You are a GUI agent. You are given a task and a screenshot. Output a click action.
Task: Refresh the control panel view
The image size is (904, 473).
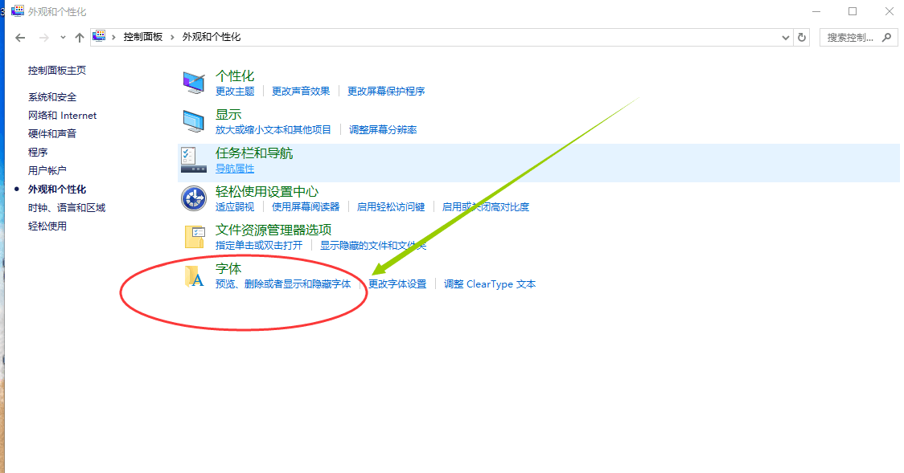pos(801,38)
